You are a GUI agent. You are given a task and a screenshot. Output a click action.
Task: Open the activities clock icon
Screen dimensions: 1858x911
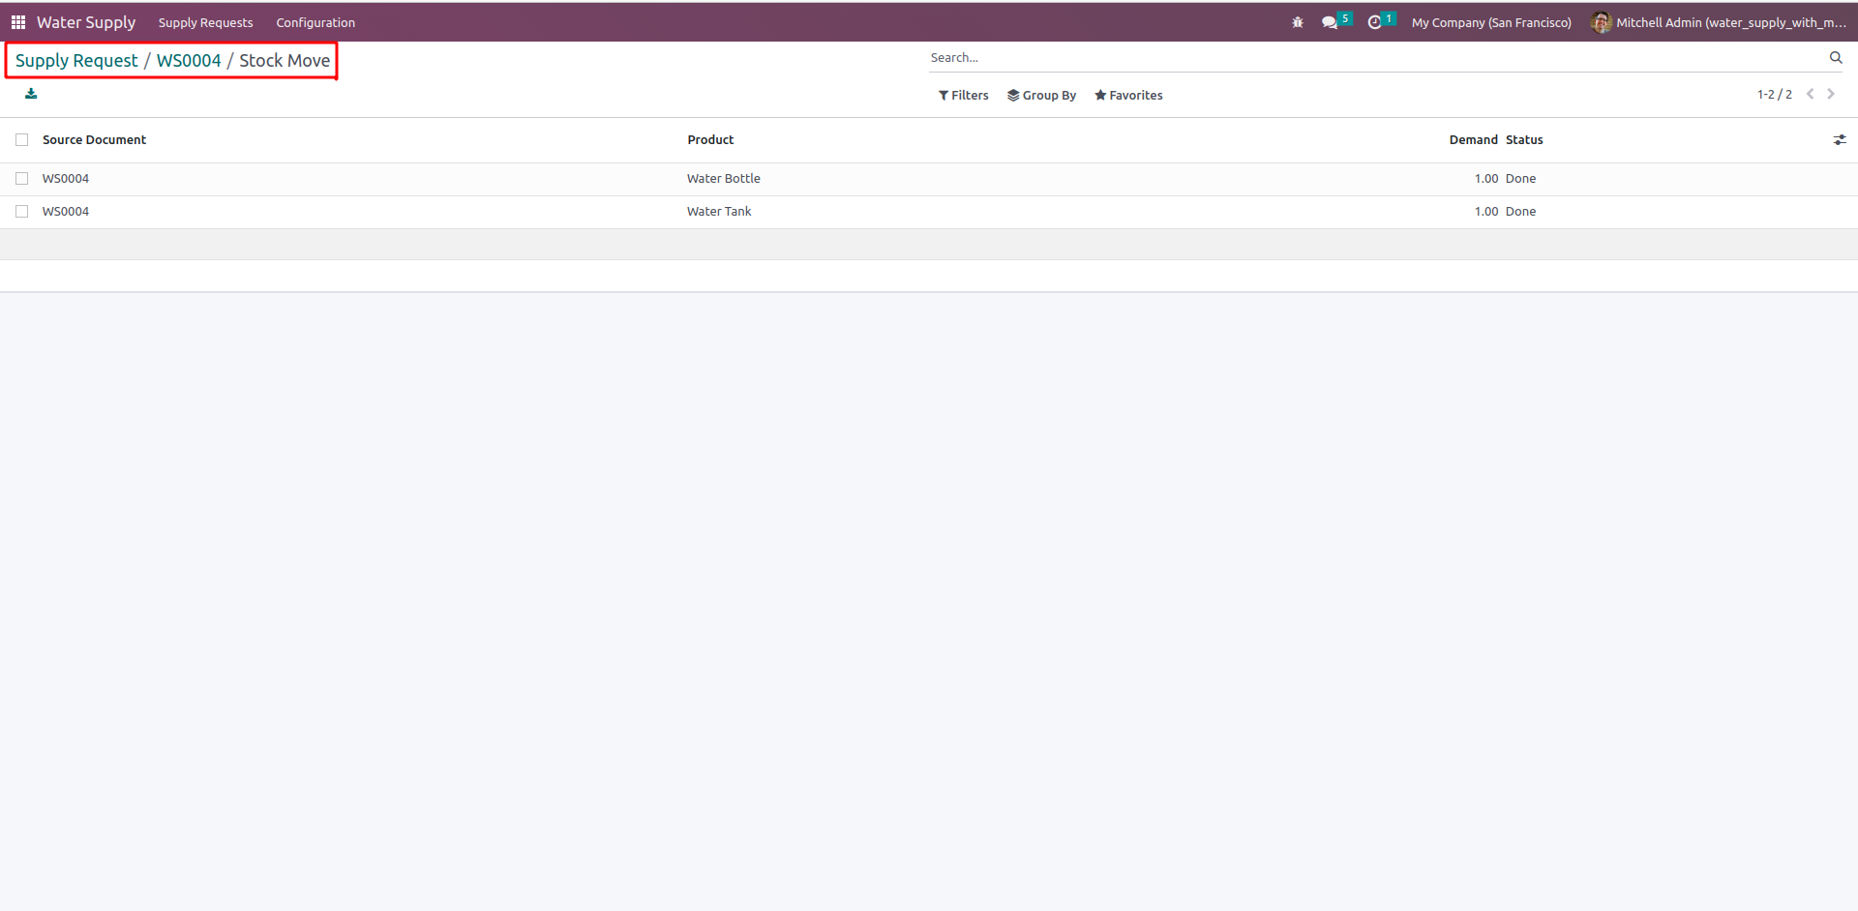1374,22
